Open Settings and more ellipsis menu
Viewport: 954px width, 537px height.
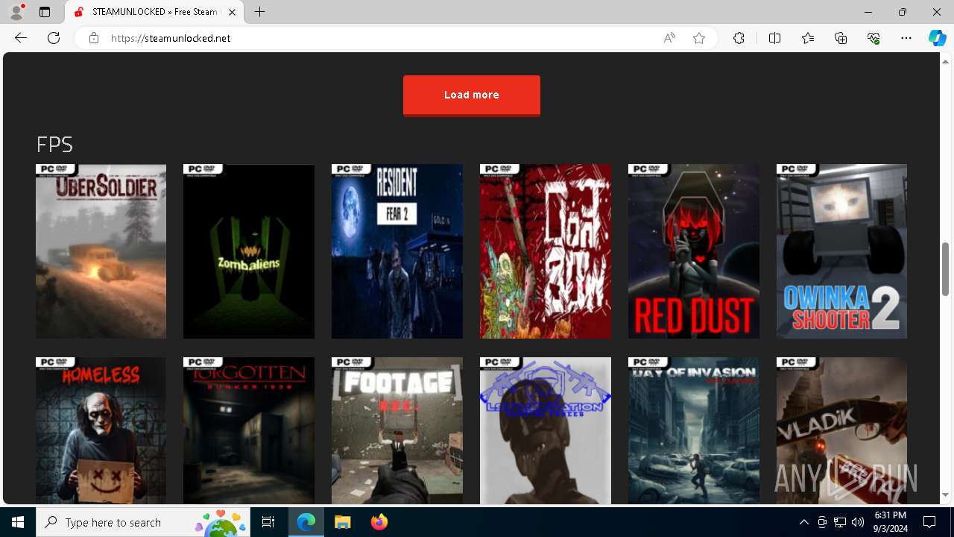coord(906,38)
